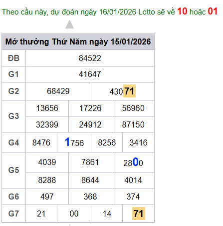Select G5 number 4014
Viewport: 223px width, 226px height.
(x=133, y=180)
